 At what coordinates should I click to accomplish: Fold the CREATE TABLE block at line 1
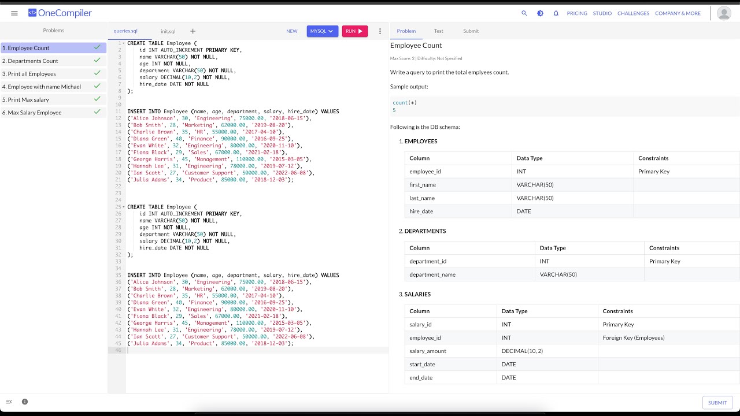124,43
